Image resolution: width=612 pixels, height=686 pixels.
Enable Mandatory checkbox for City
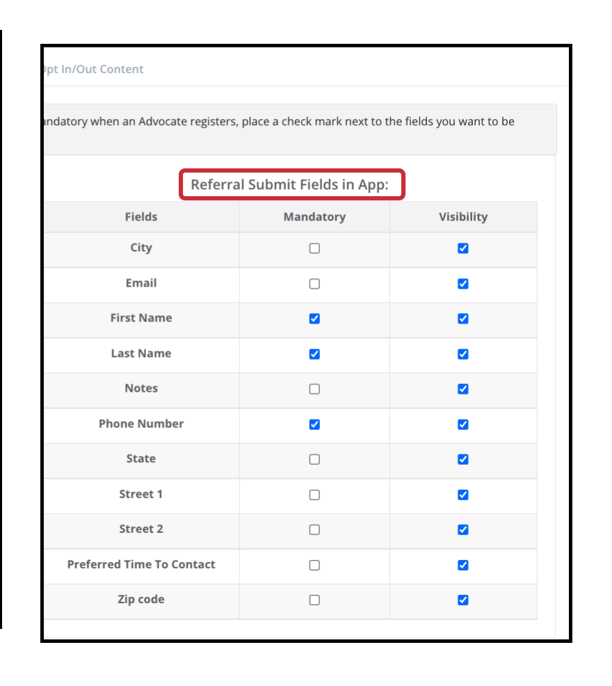[314, 248]
